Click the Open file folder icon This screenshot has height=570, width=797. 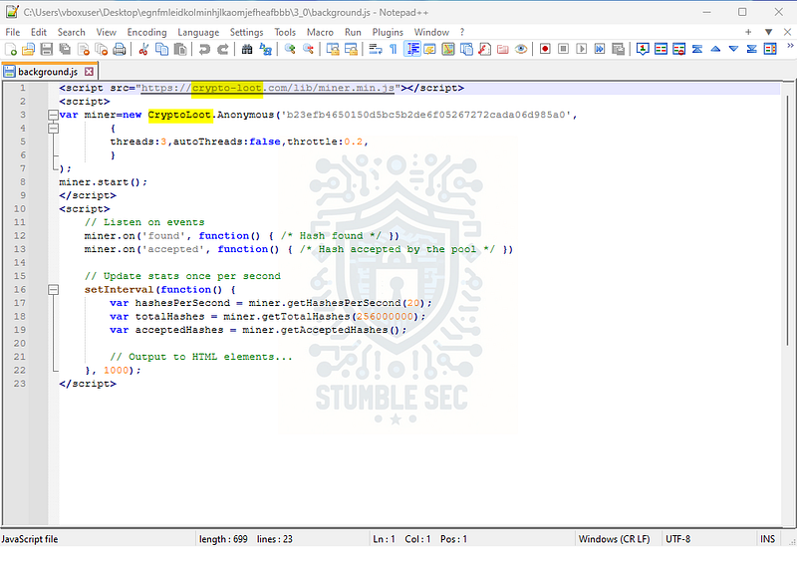[29, 49]
